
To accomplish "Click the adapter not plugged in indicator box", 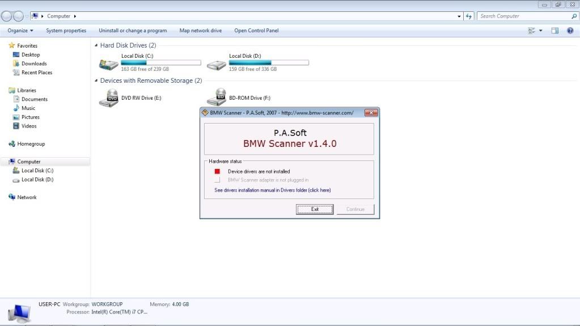I will [x=217, y=180].
